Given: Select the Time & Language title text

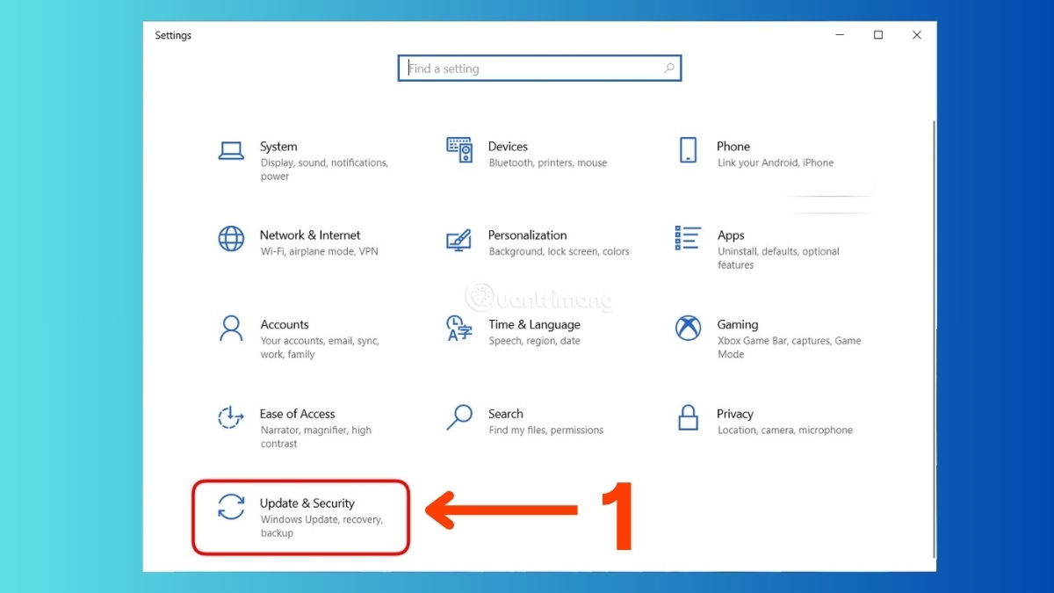Looking at the screenshot, I should pos(535,325).
